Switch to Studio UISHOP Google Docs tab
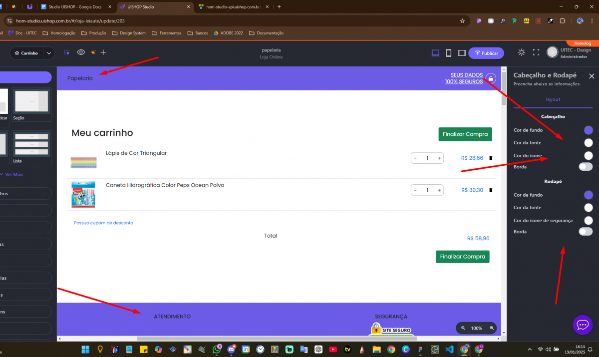This screenshot has height=357, width=599. coord(75,7)
